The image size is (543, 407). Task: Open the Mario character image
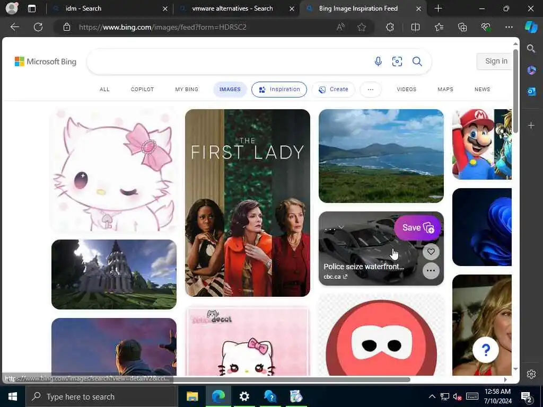(481, 144)
